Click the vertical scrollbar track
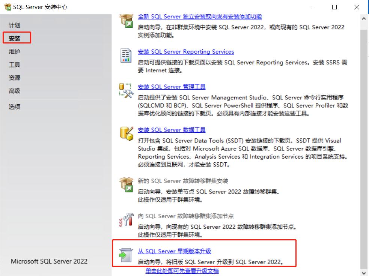 coord(364,146)
